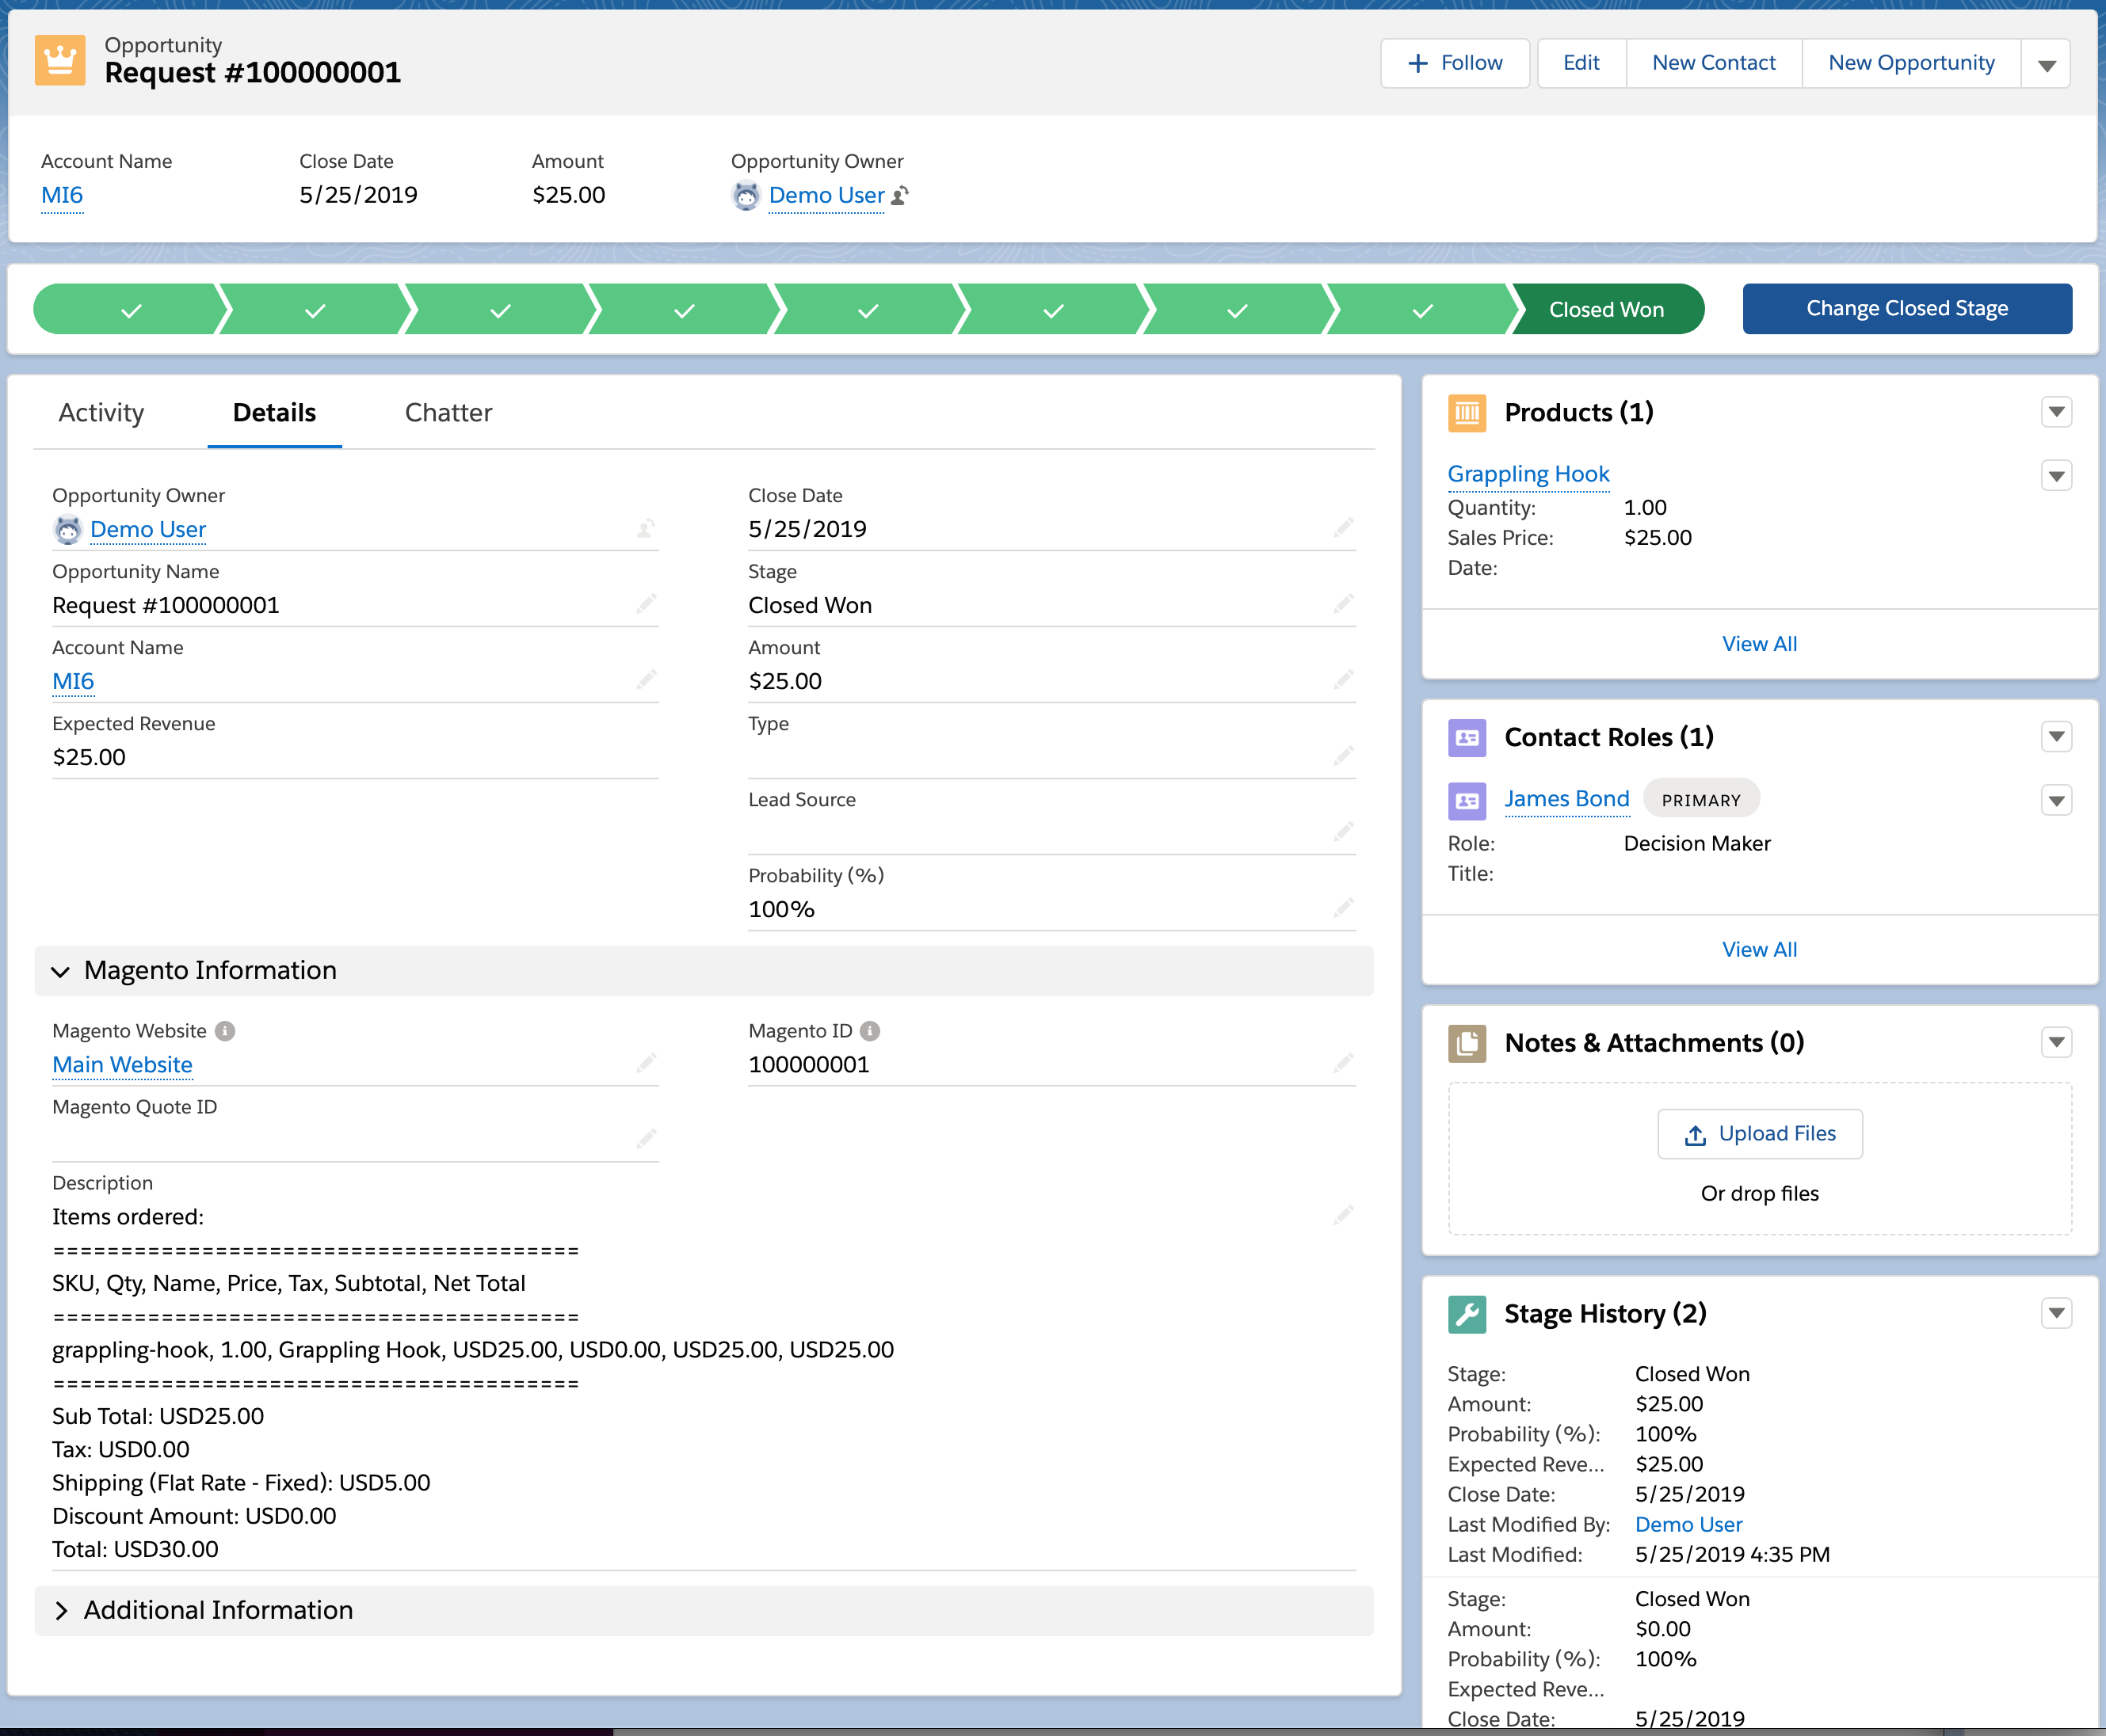
Task: Click the Products panel icon
Action: [x=1467, y=413]
